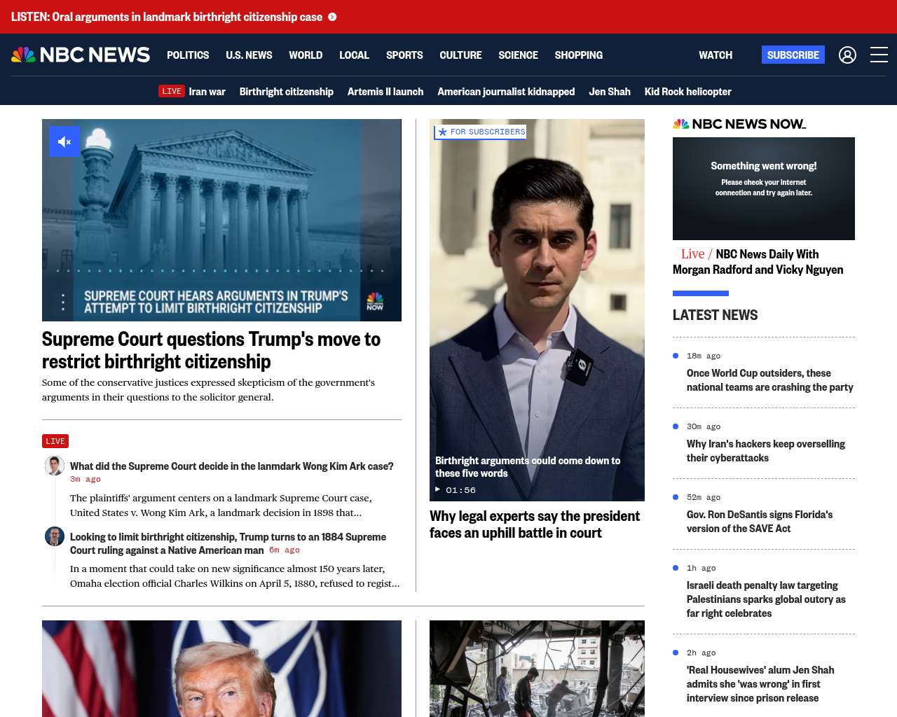Image resolution: width=897 pixels, height=717 pixels.
Task: Open the Watch link in header
Action: tap(715, 55)
